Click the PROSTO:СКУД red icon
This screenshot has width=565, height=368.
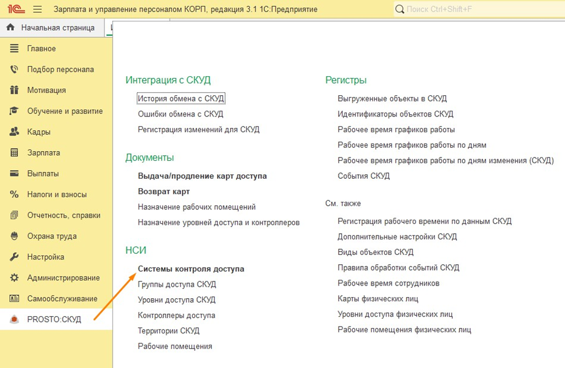14,320
